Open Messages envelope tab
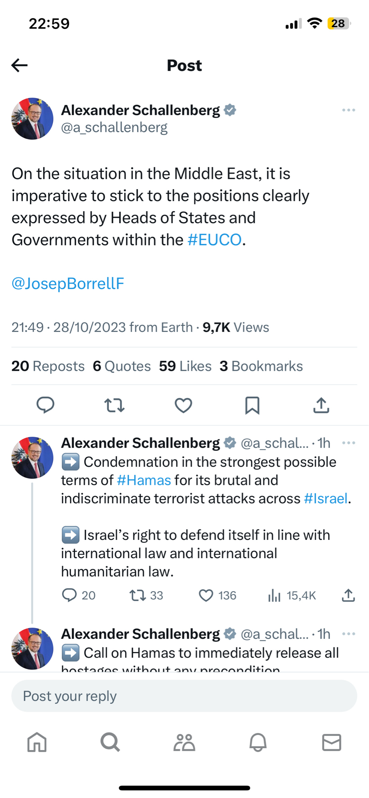The image size is (369, 798). [x=332, y=743]
